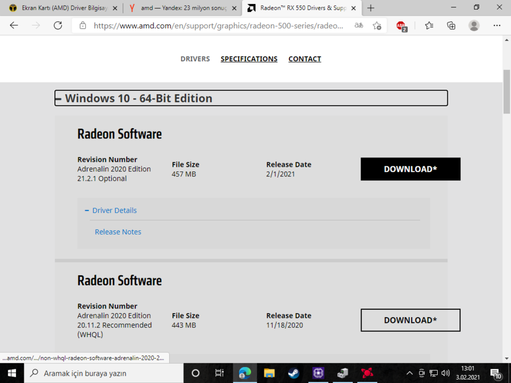Click the scroll-down arrow of the page

coord(506,359)
